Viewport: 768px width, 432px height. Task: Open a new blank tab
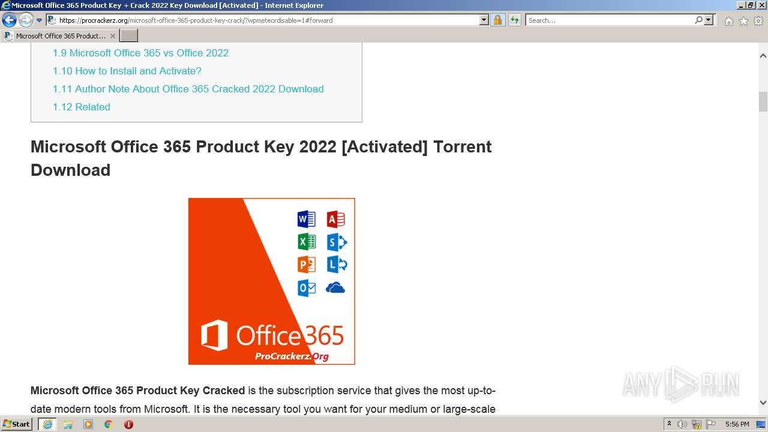tap(129, 36)
